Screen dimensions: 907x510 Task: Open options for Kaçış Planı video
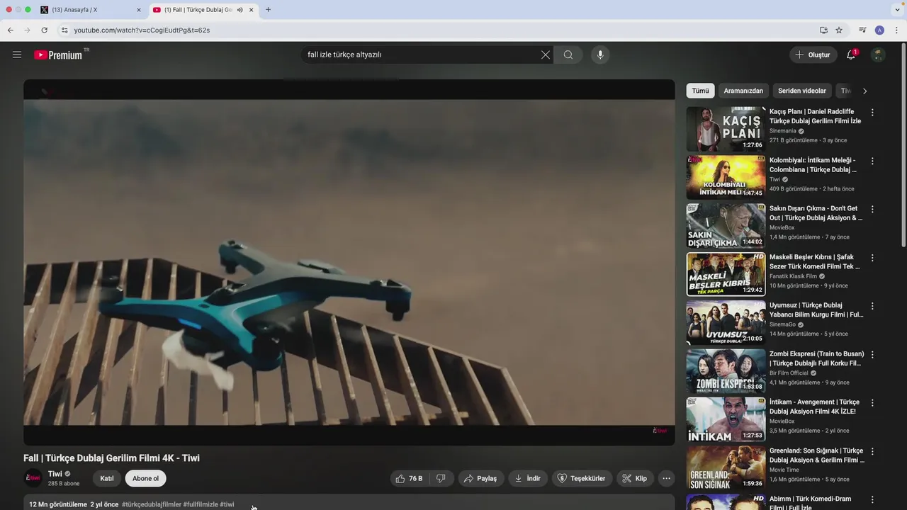[872, 113]
